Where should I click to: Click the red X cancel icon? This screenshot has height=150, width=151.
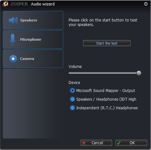84,143
